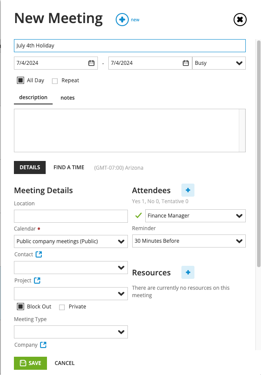Switch to the notes tab
This screenshot has width=261, height=375.
pyautogui.click(x=67, y=97)
